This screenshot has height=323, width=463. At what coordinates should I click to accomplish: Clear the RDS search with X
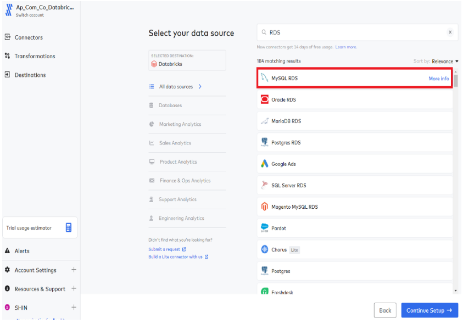(450, 32)
